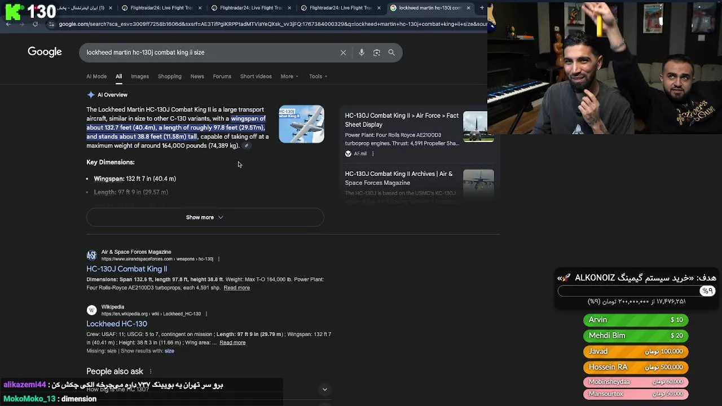This screenshot has height=406, width=722.
Task: Click the webcam video overlay
Action: [x=605, y=68]
